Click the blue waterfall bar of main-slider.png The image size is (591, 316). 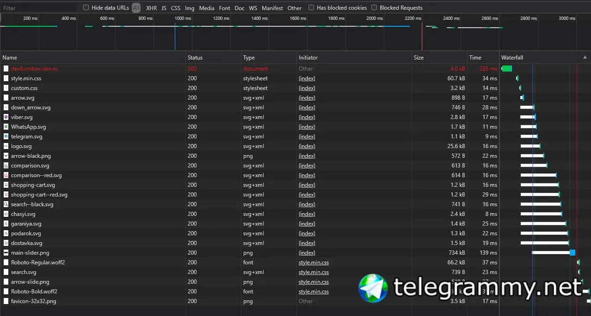(573, 253)
